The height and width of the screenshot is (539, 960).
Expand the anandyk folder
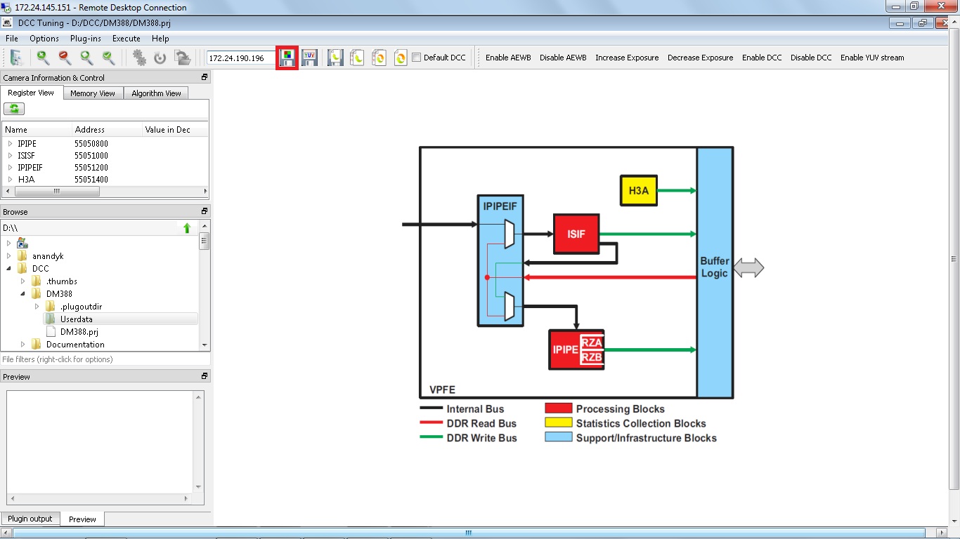9,256
